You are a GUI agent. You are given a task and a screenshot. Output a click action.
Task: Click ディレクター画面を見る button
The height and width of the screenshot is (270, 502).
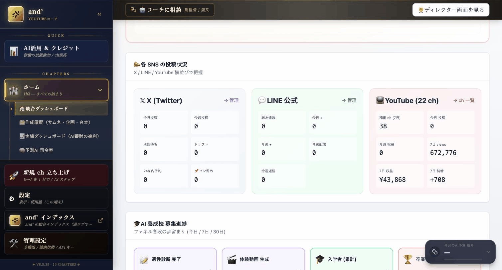[x=451, y=10]
